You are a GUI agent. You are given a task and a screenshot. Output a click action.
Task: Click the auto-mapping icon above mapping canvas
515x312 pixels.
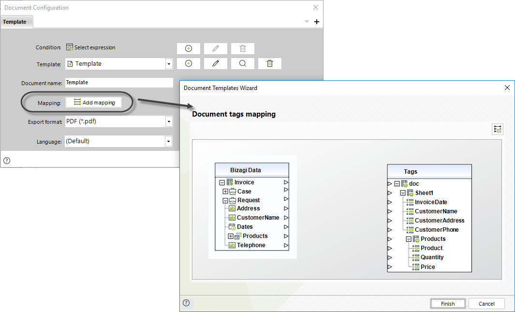(x=498, y=130)
